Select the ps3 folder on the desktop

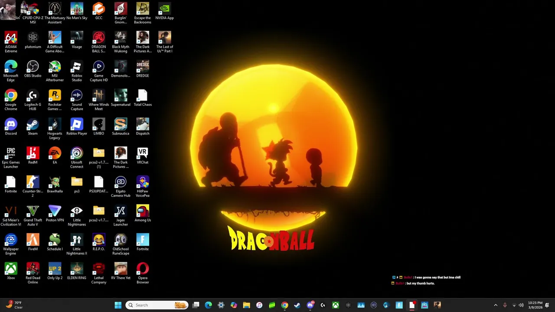pos(77,185)
